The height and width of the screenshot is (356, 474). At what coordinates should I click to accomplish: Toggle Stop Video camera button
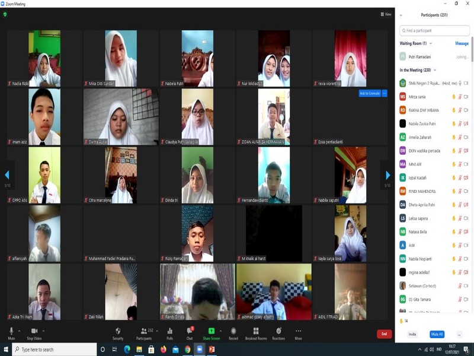pyautogui.click(x=34, y=331)
